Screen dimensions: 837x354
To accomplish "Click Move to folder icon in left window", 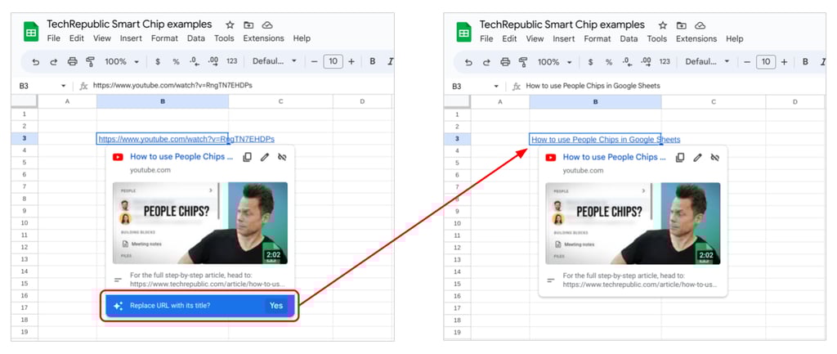I will click(x=248, y=25).
